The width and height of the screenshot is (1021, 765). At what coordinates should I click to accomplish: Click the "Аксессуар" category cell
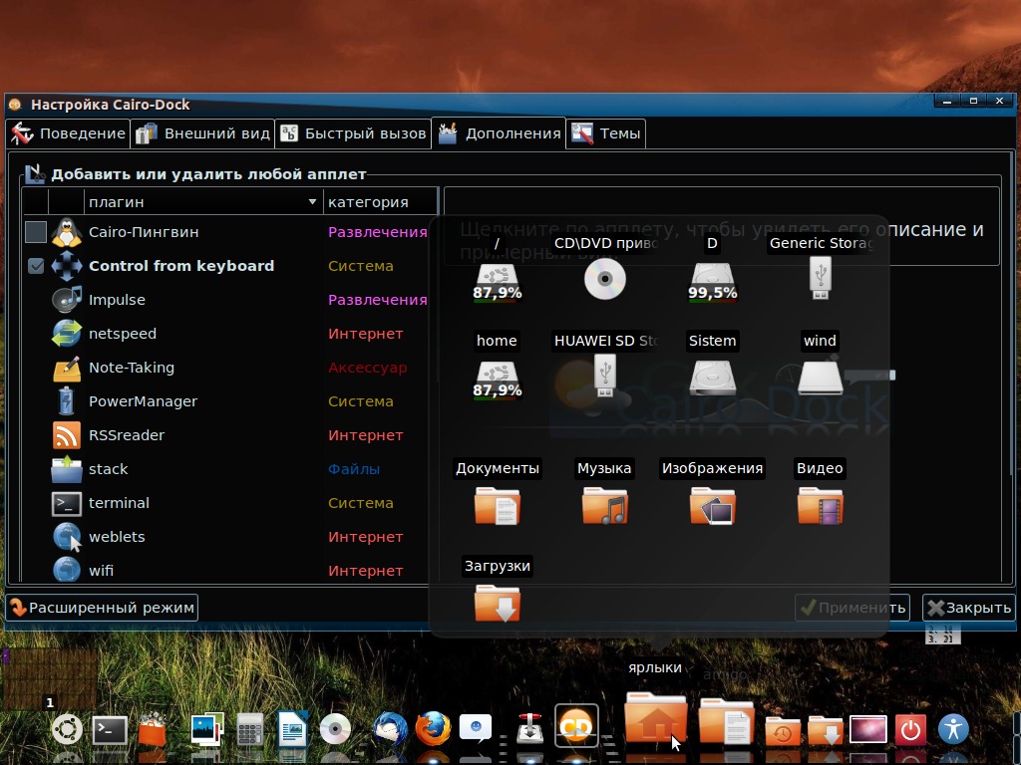pyautogui.click(x=368, y=368)
